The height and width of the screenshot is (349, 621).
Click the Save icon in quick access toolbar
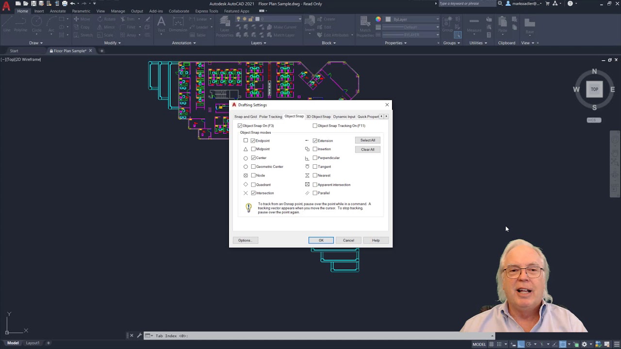(33, 3)
